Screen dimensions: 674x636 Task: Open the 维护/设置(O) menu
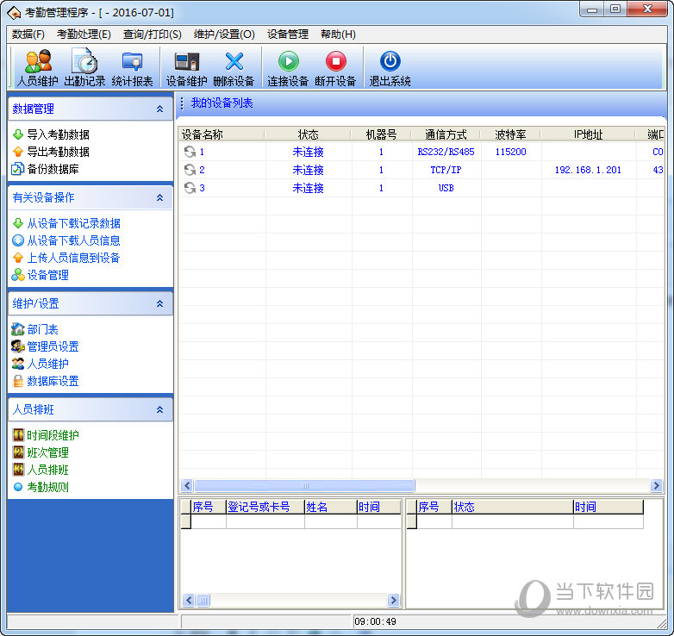pyautogui.click(x=224, y=34)
